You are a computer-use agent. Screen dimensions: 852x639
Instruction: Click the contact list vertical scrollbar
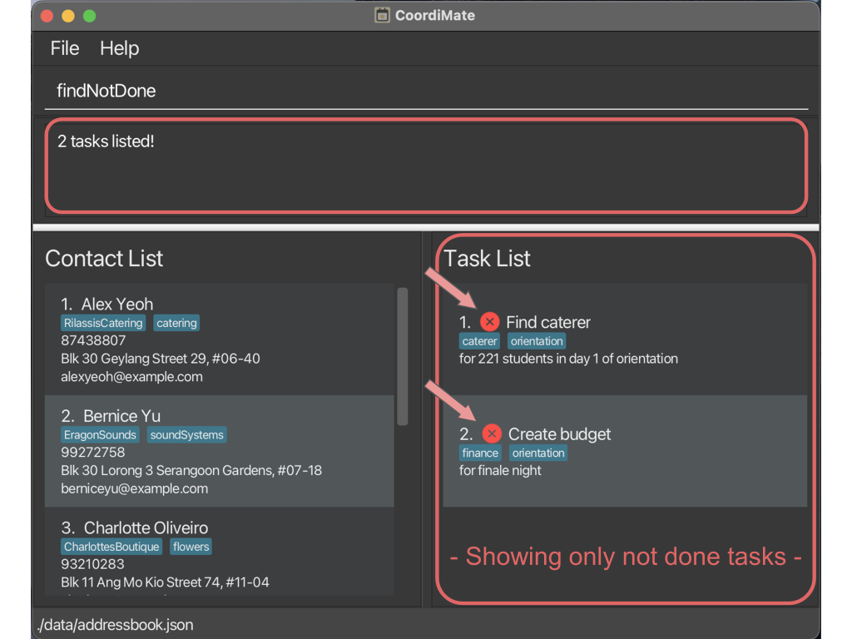(x=403, y=358)
